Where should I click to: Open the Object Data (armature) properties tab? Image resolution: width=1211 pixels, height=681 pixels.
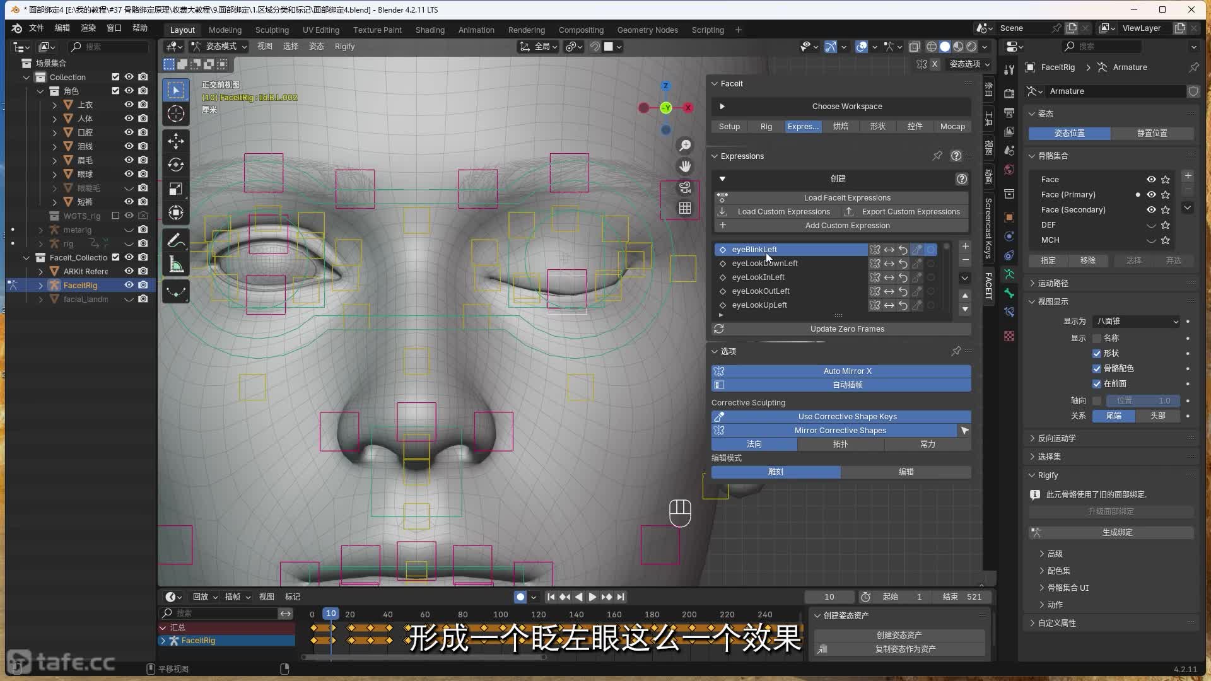click(1009, 274)
